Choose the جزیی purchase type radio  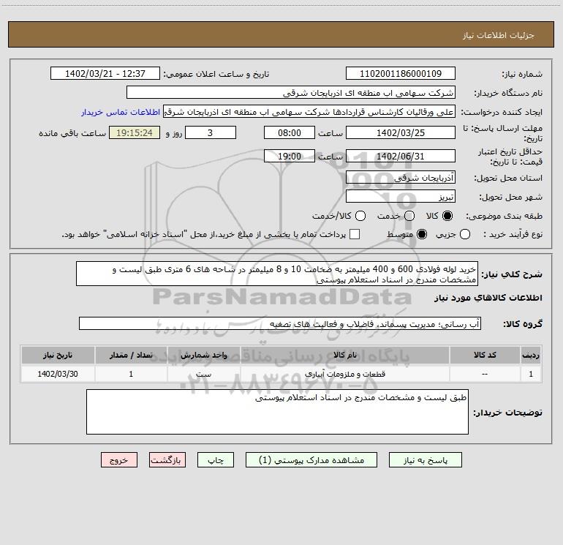point(464,234)
